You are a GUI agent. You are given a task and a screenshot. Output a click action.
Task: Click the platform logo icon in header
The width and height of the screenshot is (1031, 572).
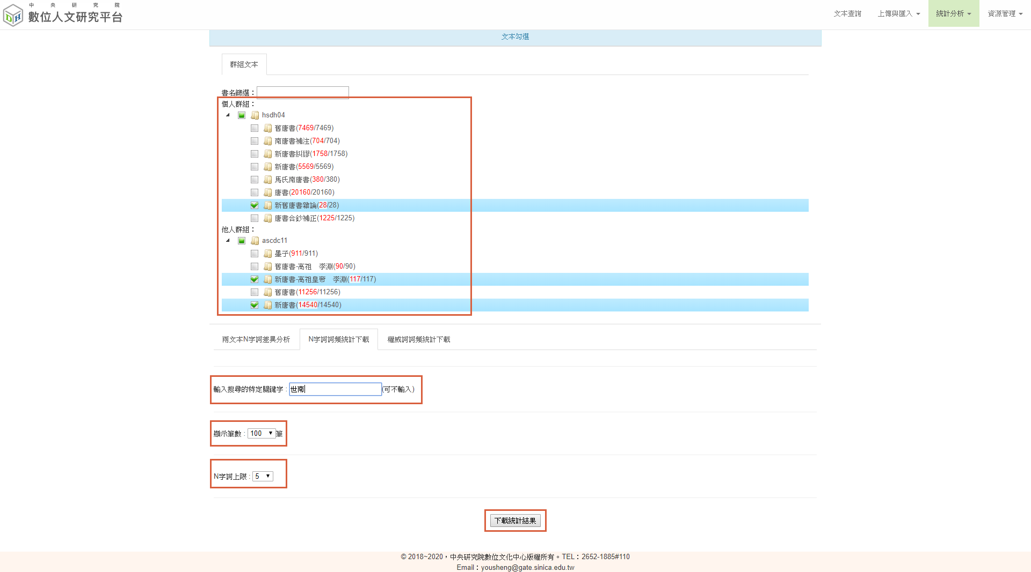[x=13, y=15]
